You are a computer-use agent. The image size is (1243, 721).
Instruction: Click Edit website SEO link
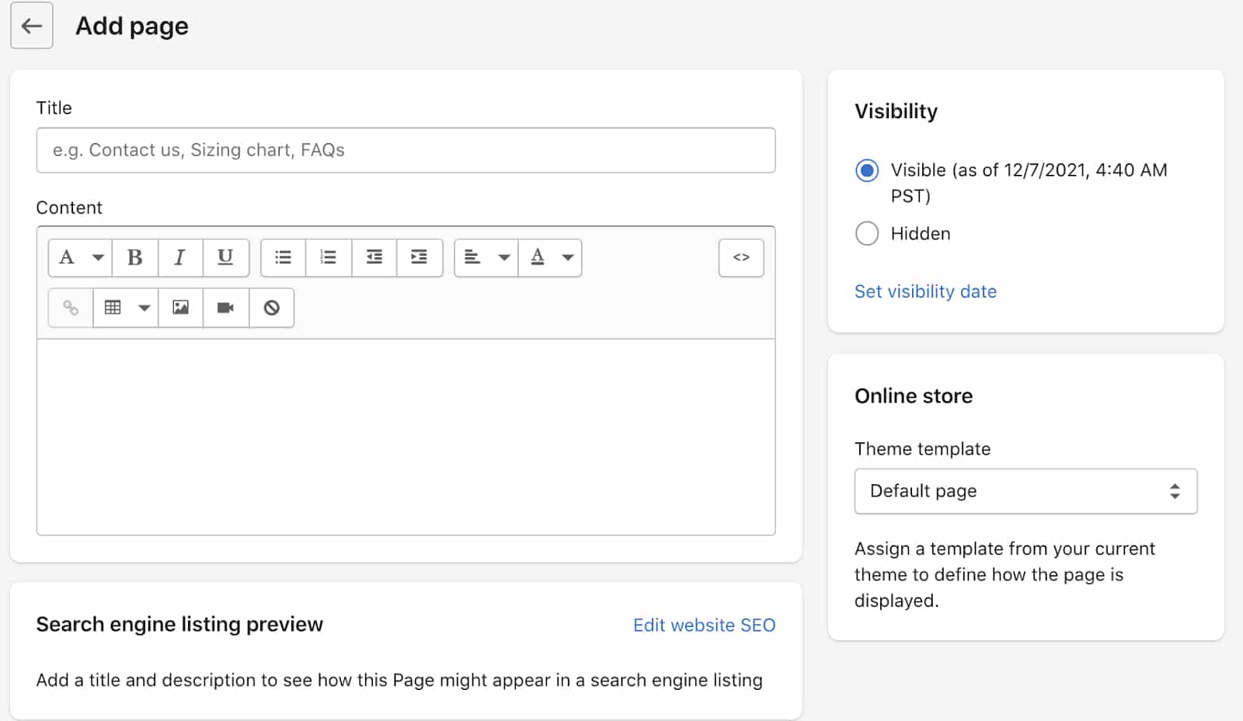pos(704,625)
